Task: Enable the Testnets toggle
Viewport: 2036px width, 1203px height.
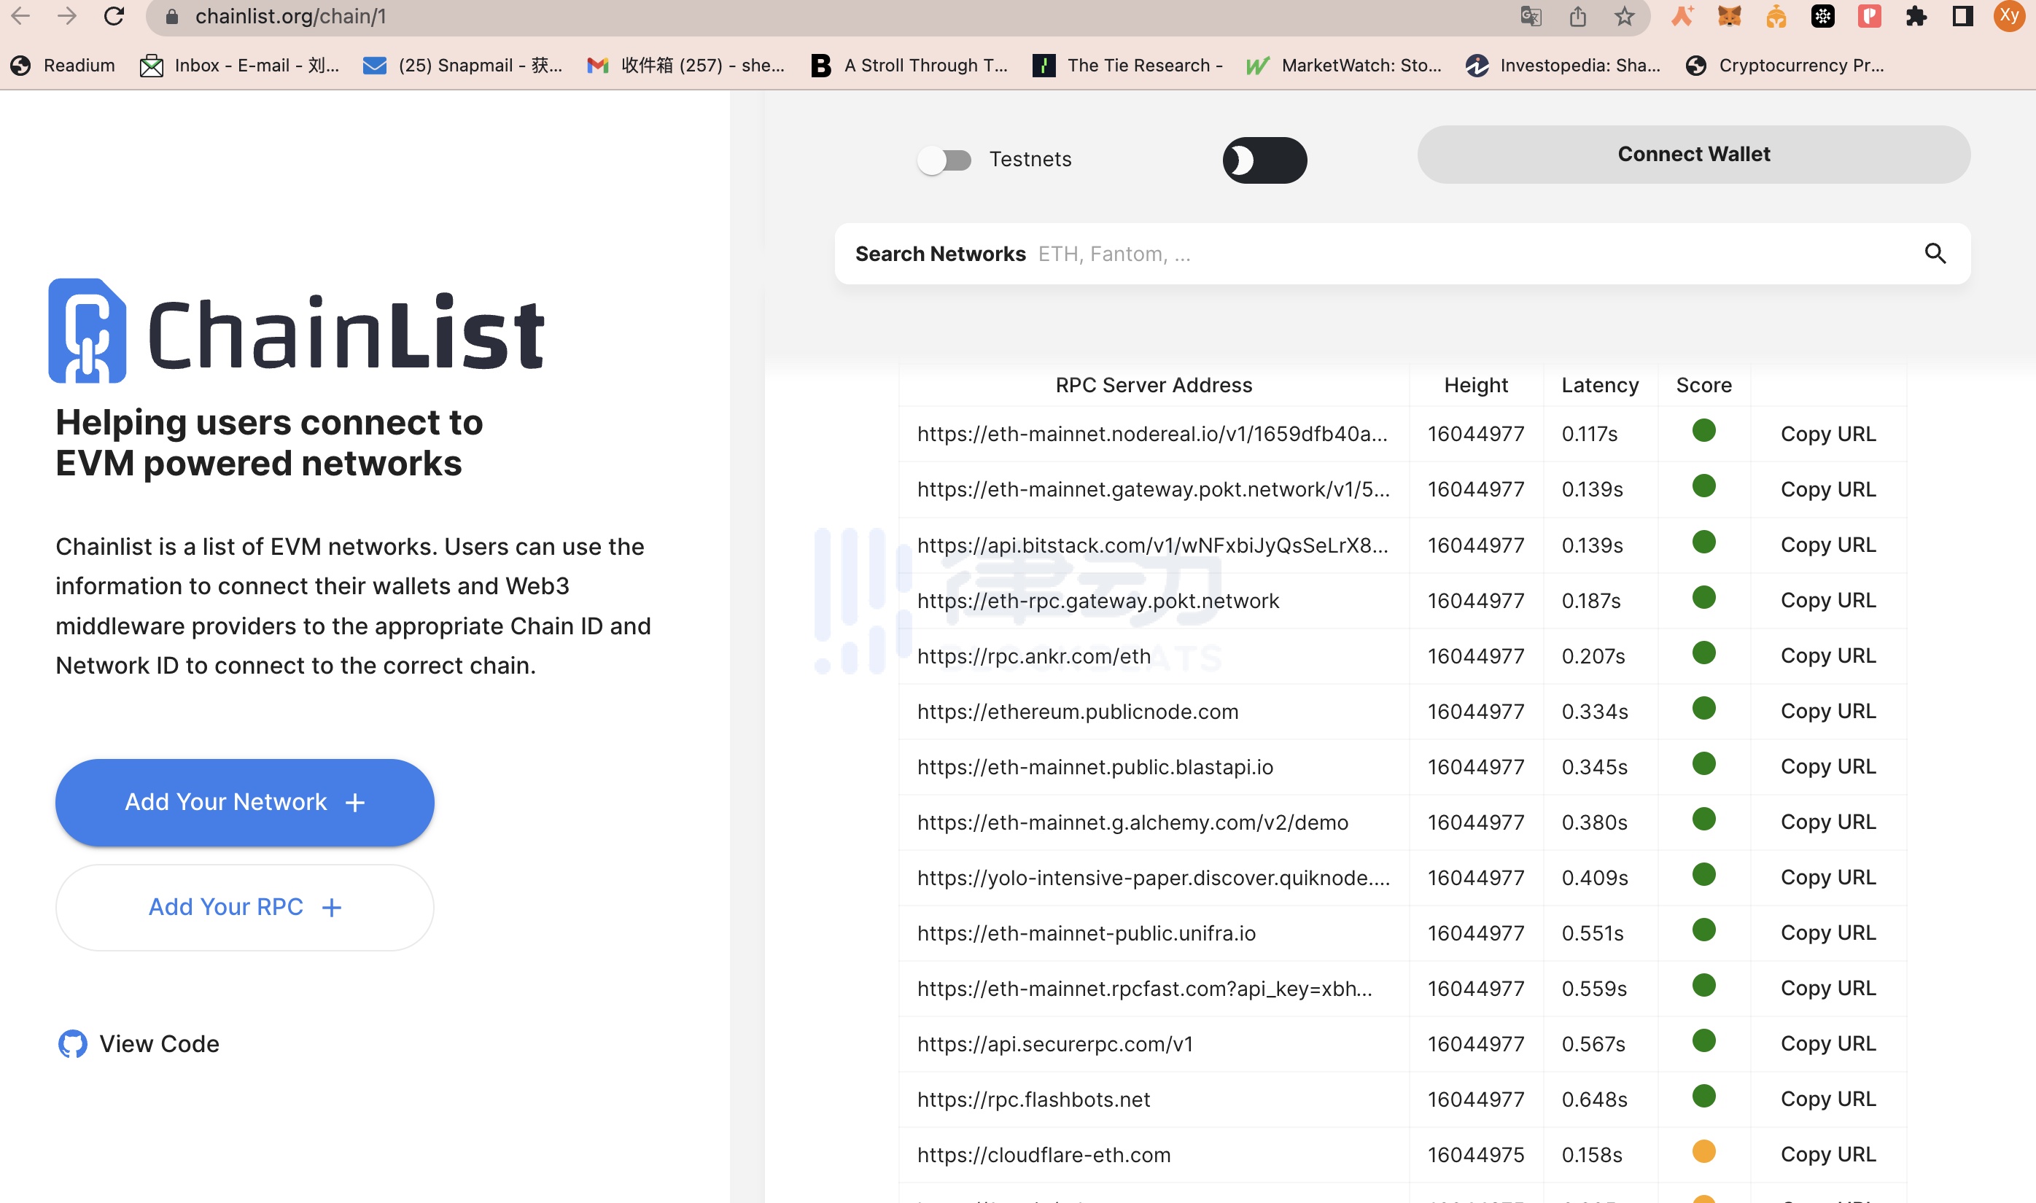Action: [x=944, y=160]
